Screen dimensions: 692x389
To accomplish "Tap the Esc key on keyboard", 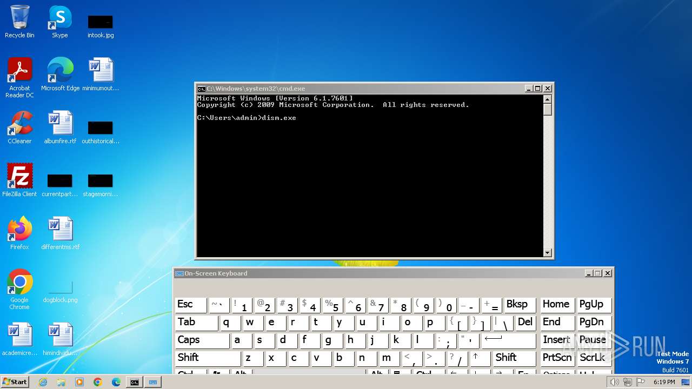I will tap(191, 304).
